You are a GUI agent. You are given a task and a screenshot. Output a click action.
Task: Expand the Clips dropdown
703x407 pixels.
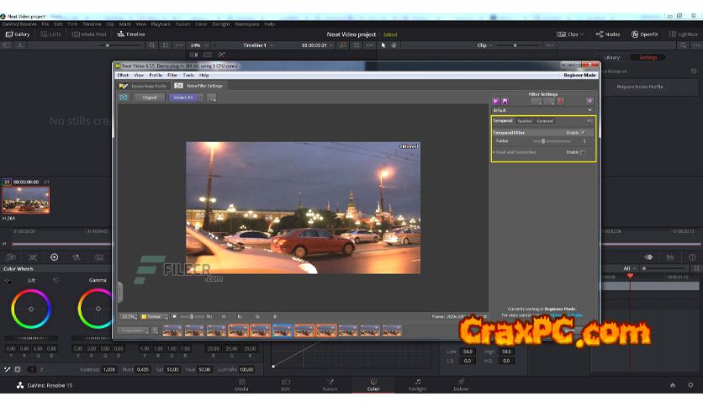[573, 34]
